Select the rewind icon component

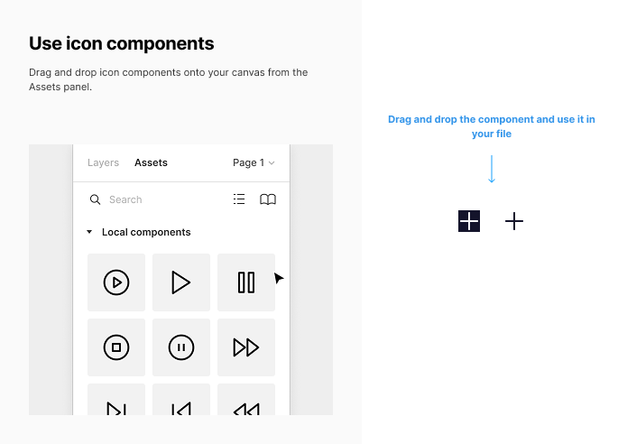pos(246,400)
